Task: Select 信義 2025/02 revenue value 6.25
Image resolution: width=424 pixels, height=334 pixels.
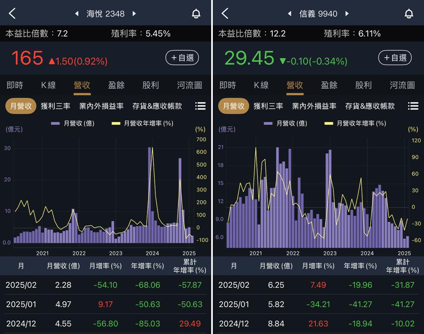Action: (x=276, y=285)
